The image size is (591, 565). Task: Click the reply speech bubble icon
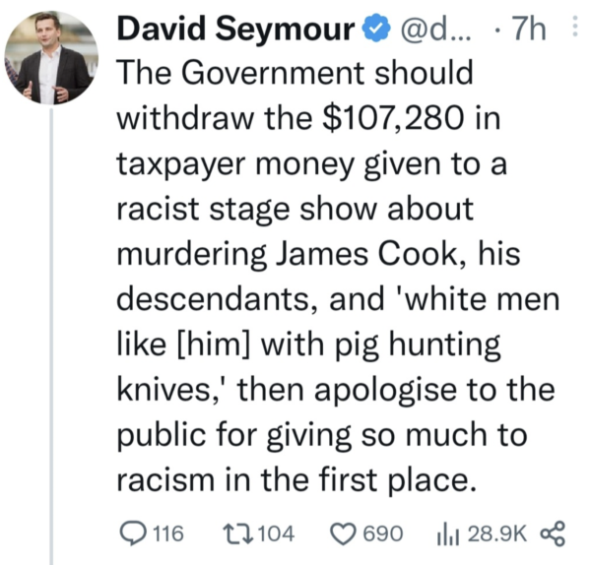133,534
